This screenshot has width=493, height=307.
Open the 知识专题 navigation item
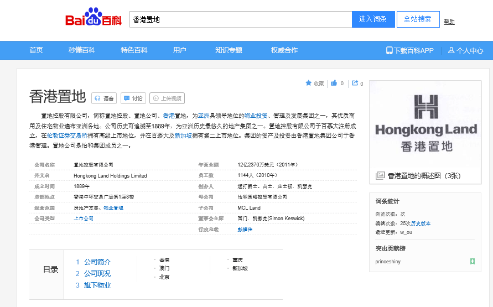[229, 50]
